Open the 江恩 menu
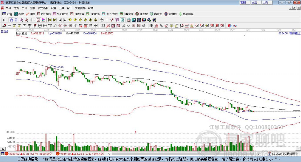The image size is (301, 162). click(32, 8)
